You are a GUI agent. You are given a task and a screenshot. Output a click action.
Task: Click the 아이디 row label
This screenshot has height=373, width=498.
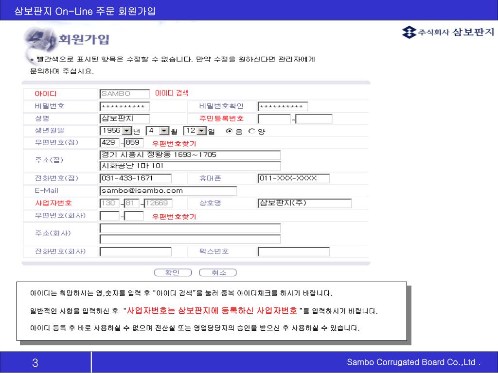coord(46,94)
